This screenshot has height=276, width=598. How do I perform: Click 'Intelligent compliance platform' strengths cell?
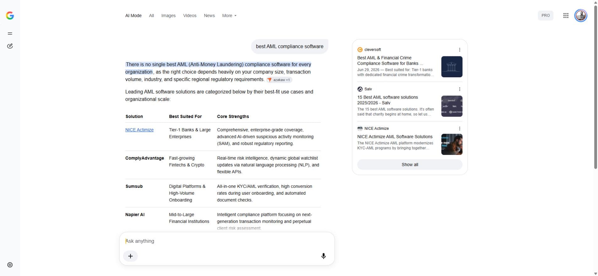[x=264, y=221]
